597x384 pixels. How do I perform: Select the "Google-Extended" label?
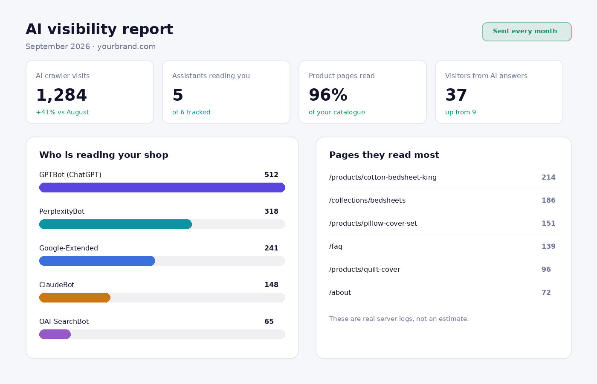(x=69, y=248)
